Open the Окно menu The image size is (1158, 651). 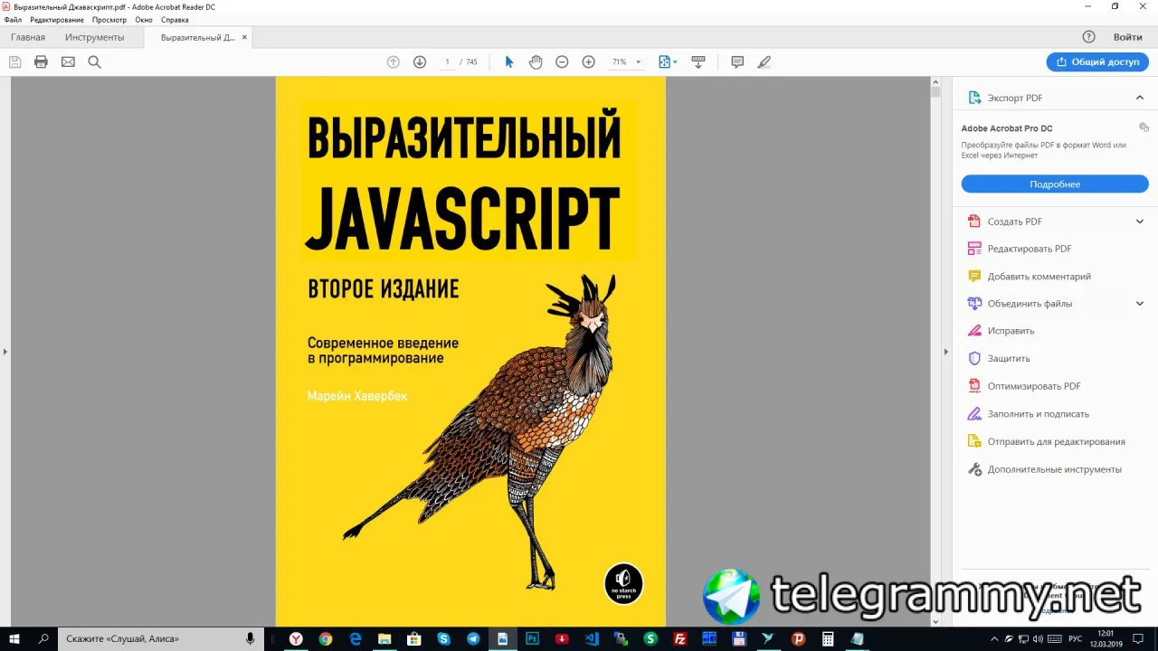click(x=144, y=19)
